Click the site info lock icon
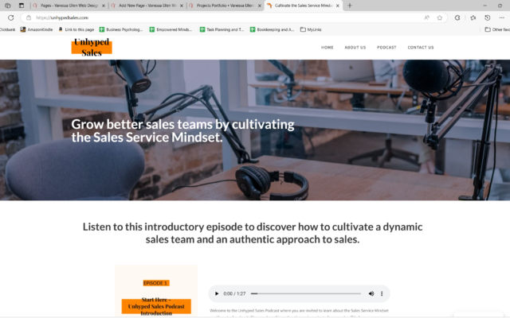Screen dimensions: 510x318 [x=29, y=17]
